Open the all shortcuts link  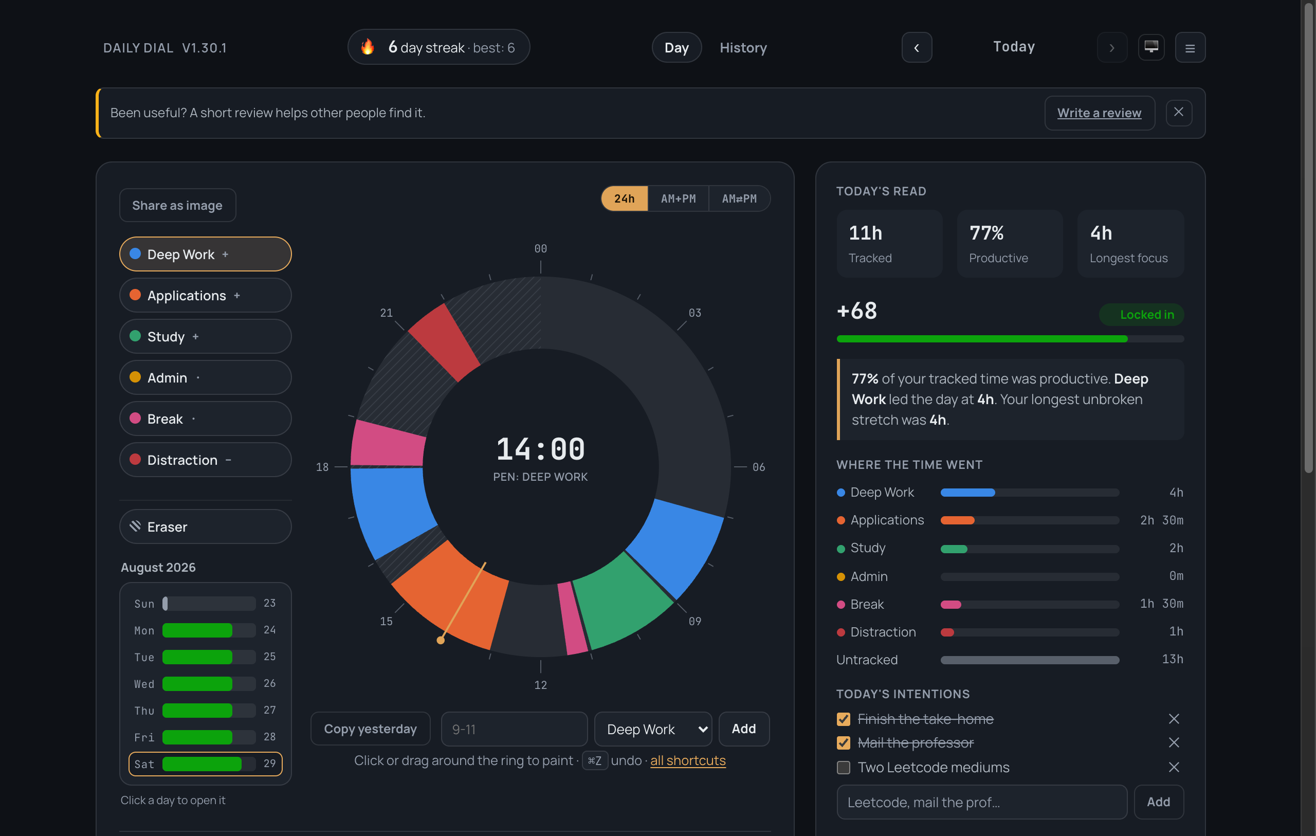pos(688,760)
